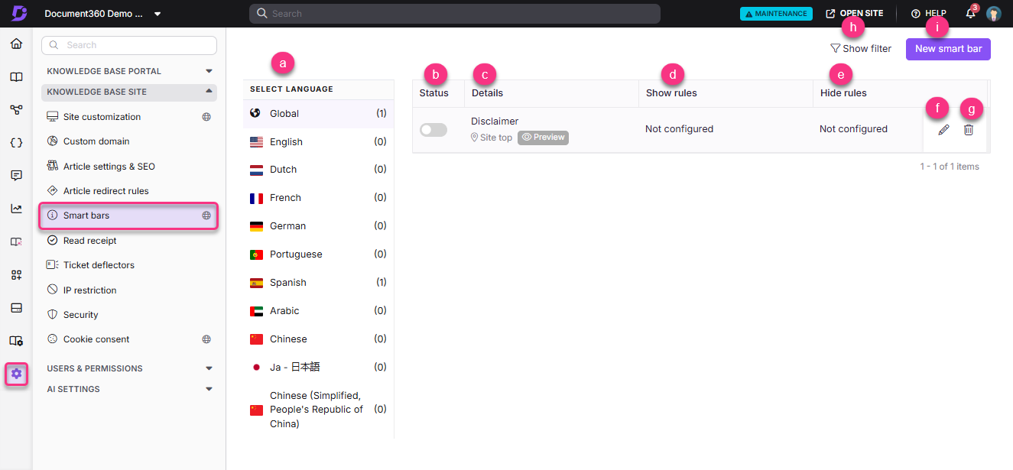Click the notification bell icon
This screenshot has height=470, width=1013.
969,13
